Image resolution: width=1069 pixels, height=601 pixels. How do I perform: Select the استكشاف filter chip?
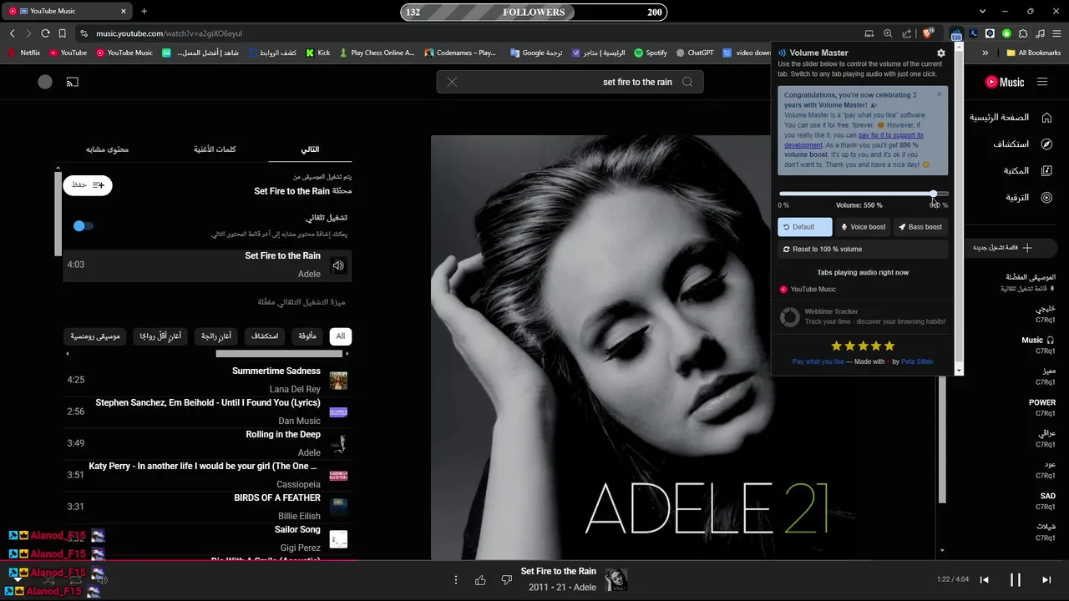(265, 336)
